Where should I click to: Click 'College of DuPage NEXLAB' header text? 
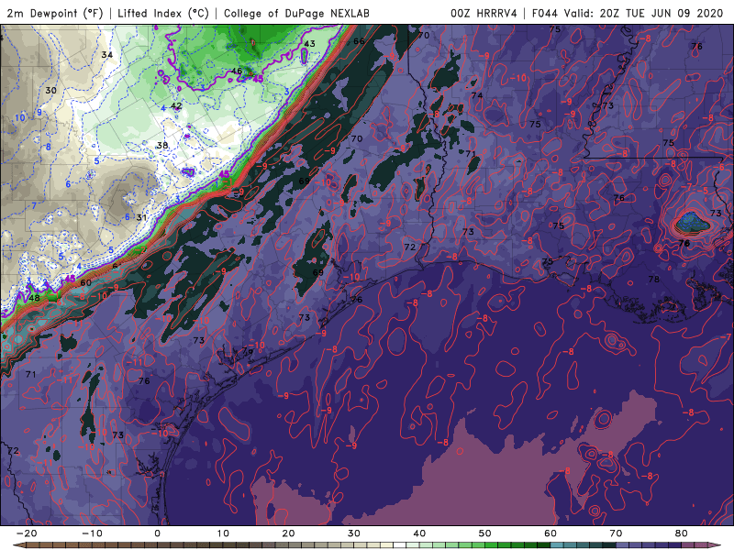coord(296,13)
